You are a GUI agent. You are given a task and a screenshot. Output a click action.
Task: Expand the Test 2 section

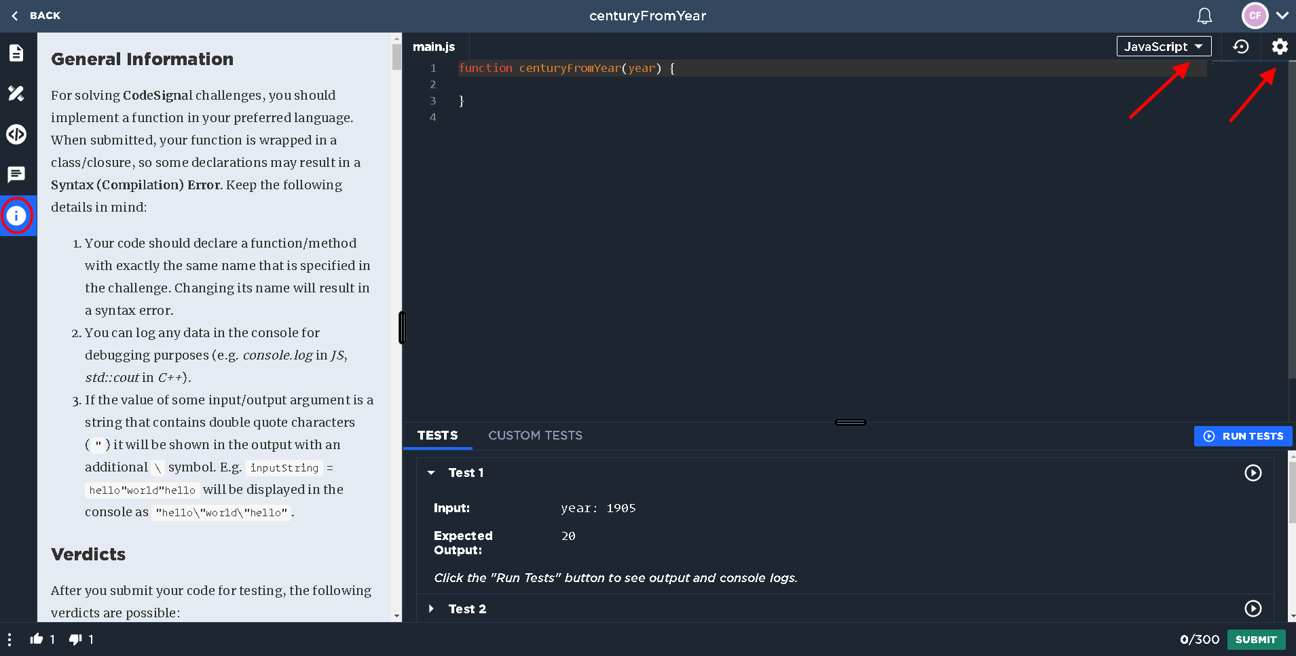tap(431, 609)
